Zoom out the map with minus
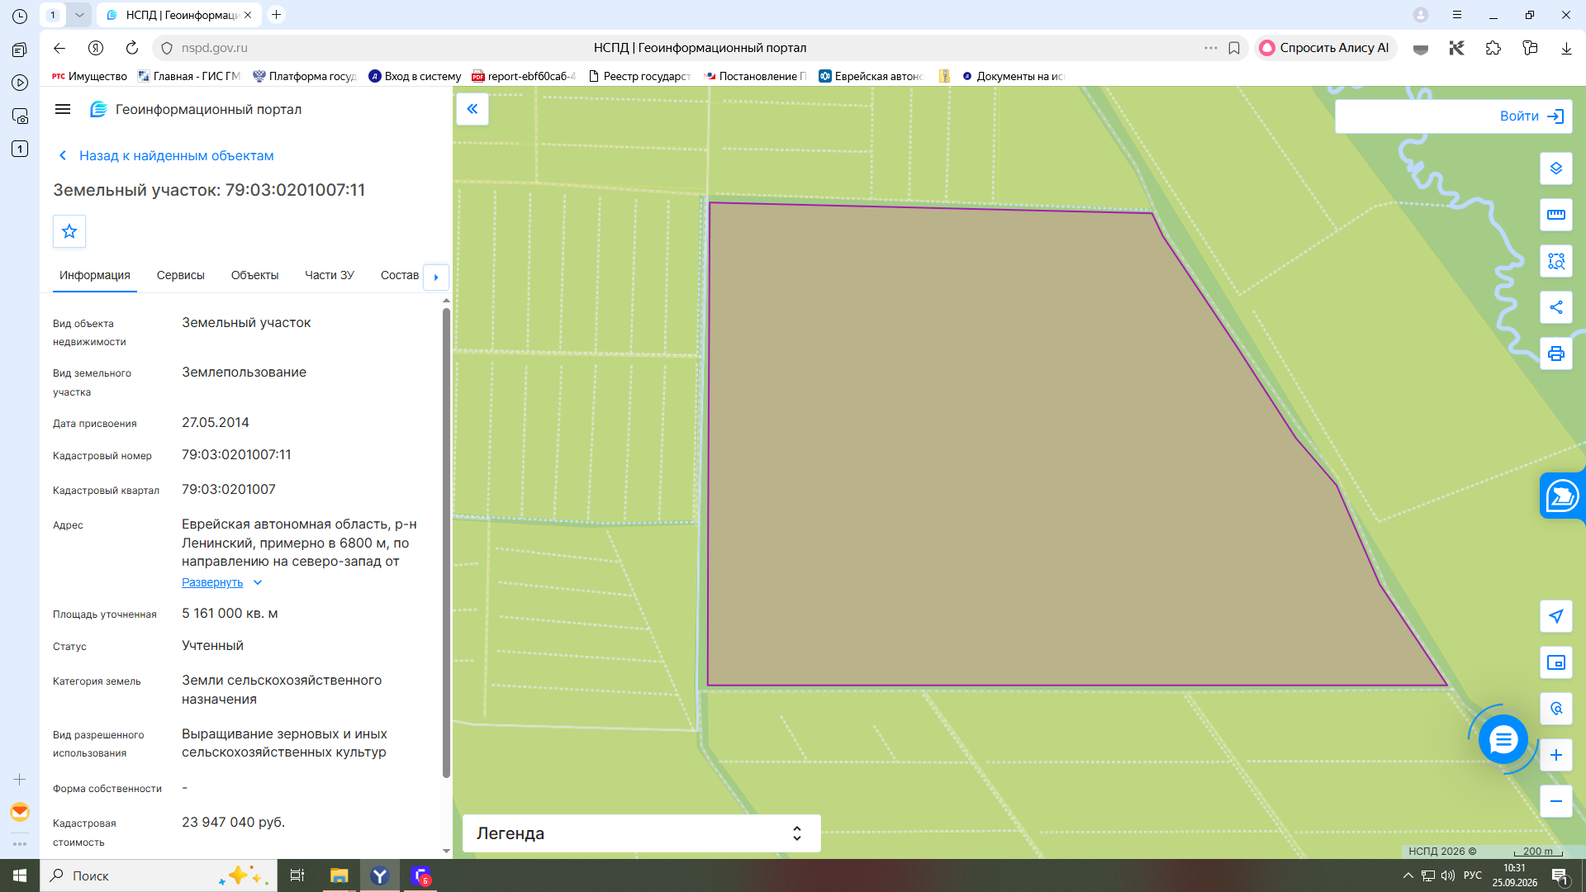Image resolution: width=1586 pixels, height=892 pixels. 1556,801
